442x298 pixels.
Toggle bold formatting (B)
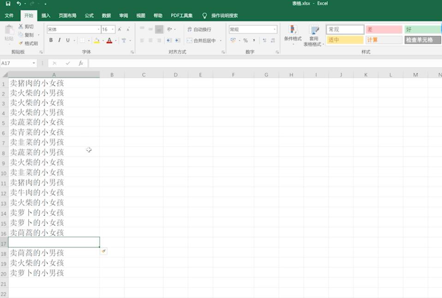(51, 40)
